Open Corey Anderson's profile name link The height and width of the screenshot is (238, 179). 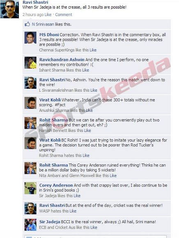(x=56, y=185)
